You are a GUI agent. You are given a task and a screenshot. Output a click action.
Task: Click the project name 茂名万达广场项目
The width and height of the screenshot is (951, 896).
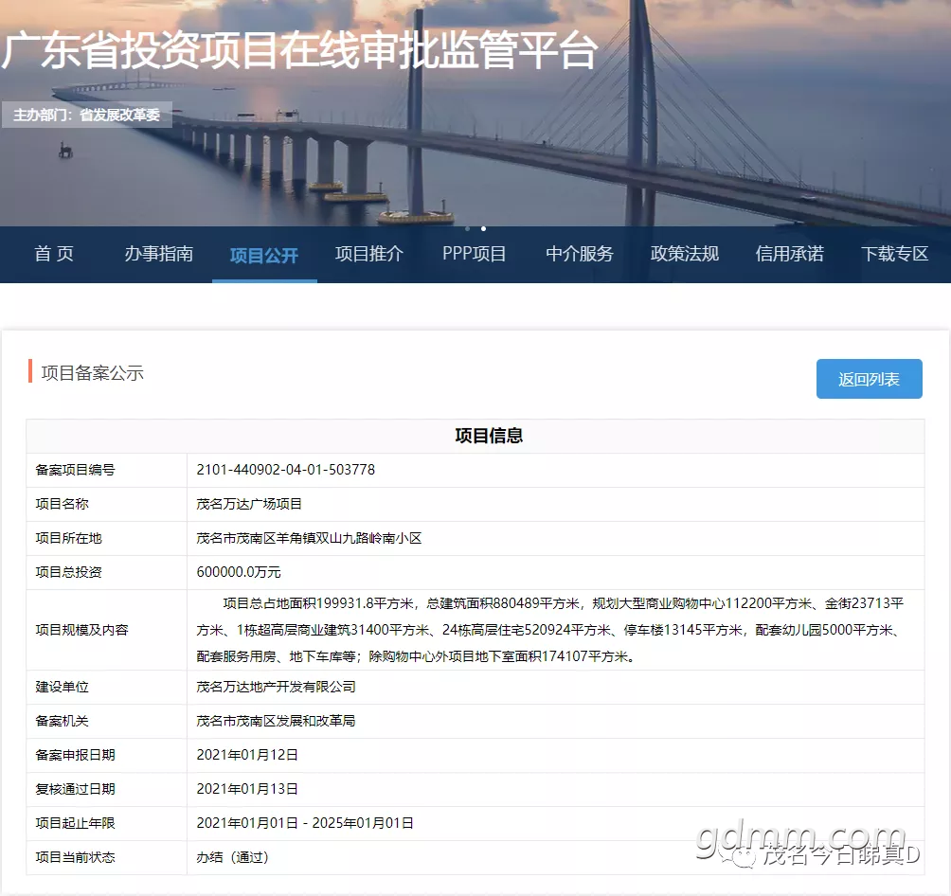249,504
